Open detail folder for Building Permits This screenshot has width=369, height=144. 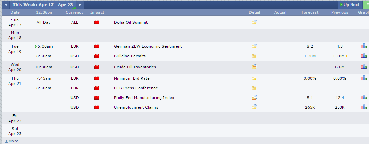click(x=254, y=56)
